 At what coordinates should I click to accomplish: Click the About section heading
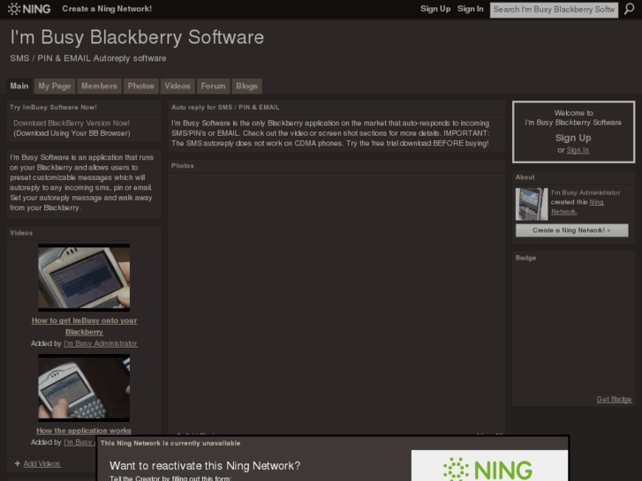click(525, 177)
